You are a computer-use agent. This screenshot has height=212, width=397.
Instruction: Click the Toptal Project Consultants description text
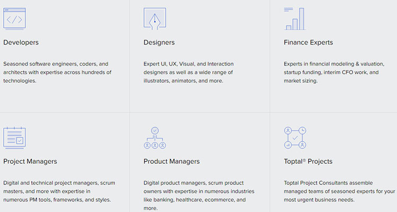click(339, 191)
